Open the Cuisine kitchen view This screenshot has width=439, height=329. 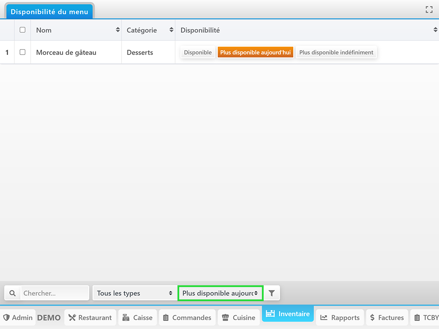[239, 318]
